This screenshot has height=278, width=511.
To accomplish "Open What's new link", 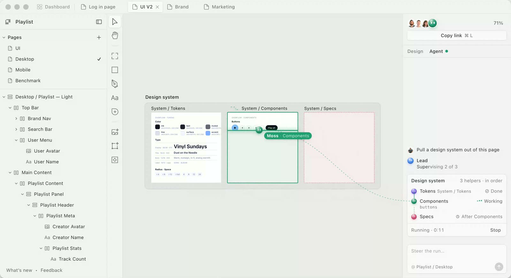I will point(19,270).
